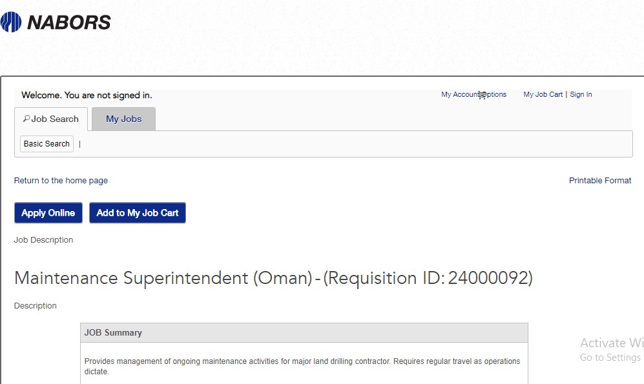Open the Printable Format link
This screenshot has height=384, width=644.
(600, 181)
